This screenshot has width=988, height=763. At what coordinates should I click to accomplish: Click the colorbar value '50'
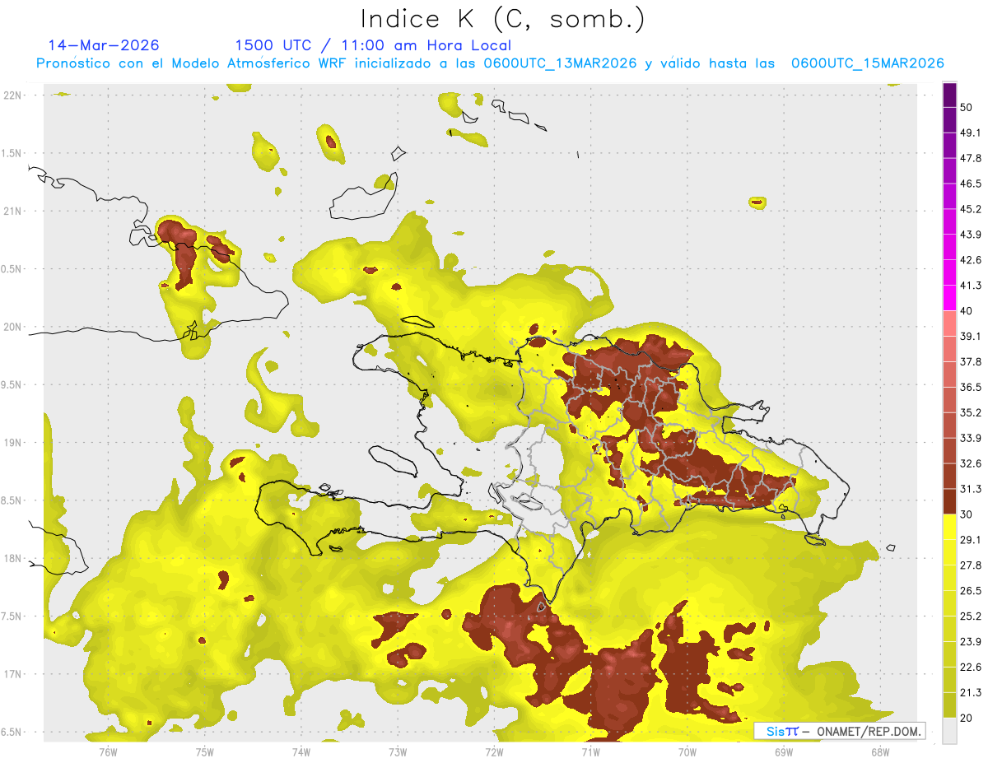coord(967,108)
